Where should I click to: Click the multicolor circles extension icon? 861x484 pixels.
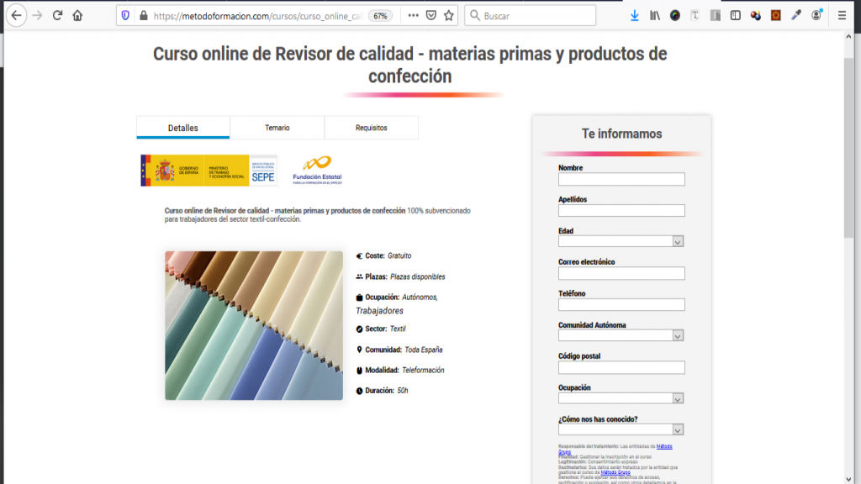coord(756,16)
